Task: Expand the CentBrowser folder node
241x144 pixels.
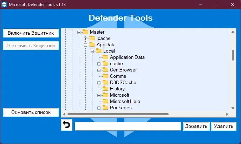Action: (99, 70)
